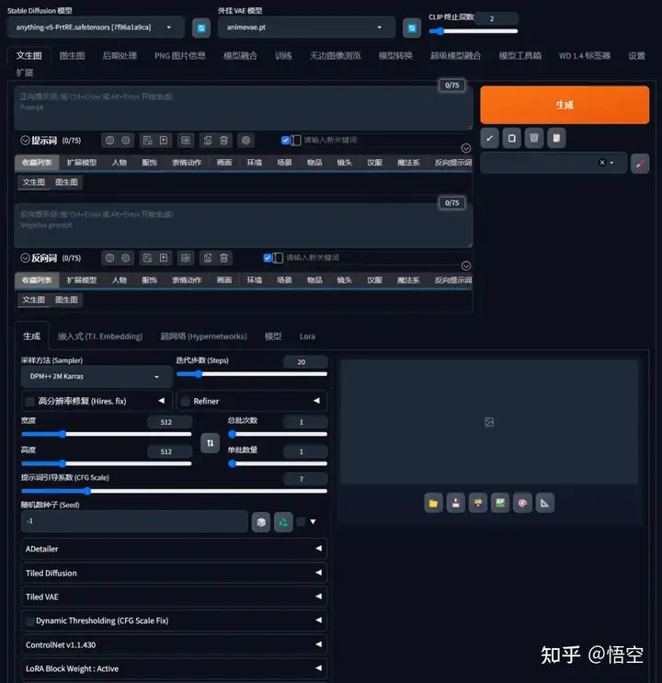The width and height of the screenshot is (662, 683).
Task: Toggle the blue checkbox in the 提示词 row
Action: pos(285,141)
